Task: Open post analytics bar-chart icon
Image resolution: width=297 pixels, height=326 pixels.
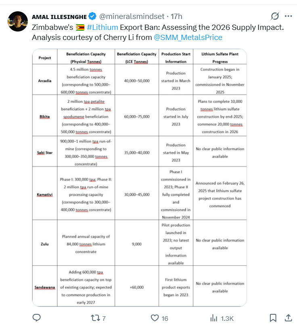Action: pos(214,318)
